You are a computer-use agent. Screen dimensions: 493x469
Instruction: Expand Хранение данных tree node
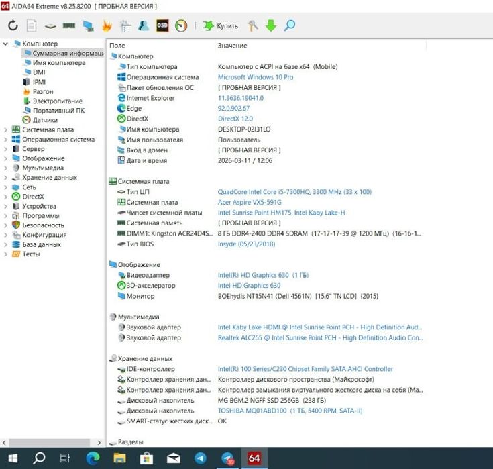[x=5, y=177]
